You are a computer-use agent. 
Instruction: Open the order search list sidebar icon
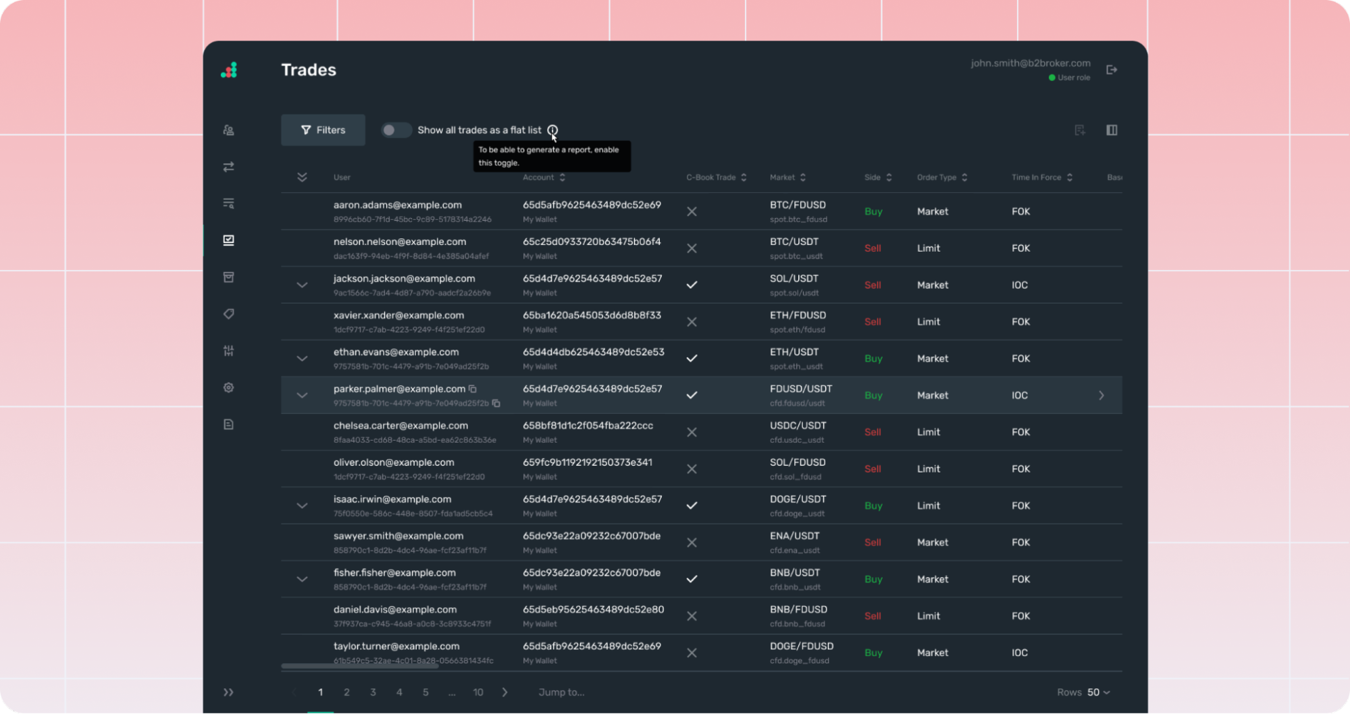click(x=228, y=203)
